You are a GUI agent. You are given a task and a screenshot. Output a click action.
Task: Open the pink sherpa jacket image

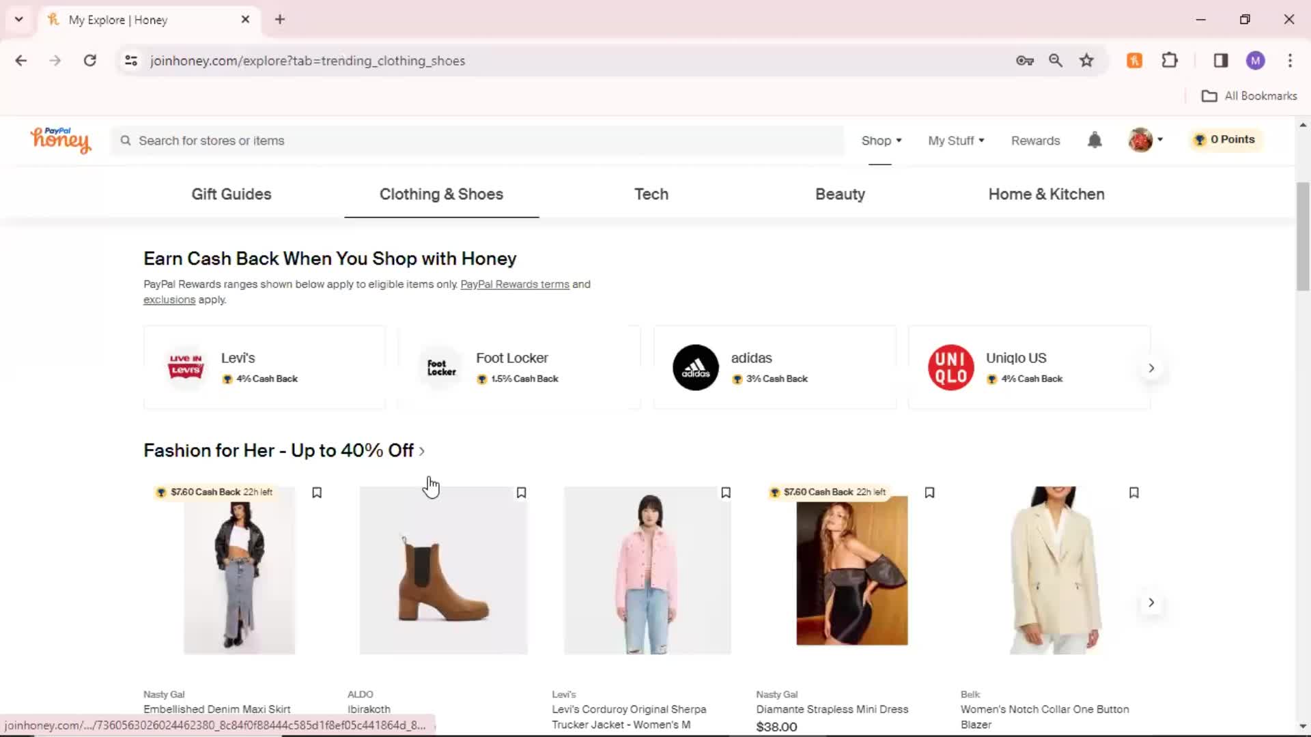(647, 570)
